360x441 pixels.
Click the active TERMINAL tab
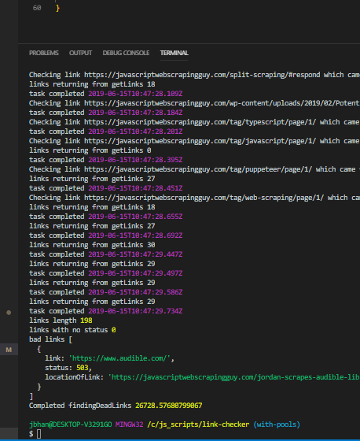pos(174,53)
